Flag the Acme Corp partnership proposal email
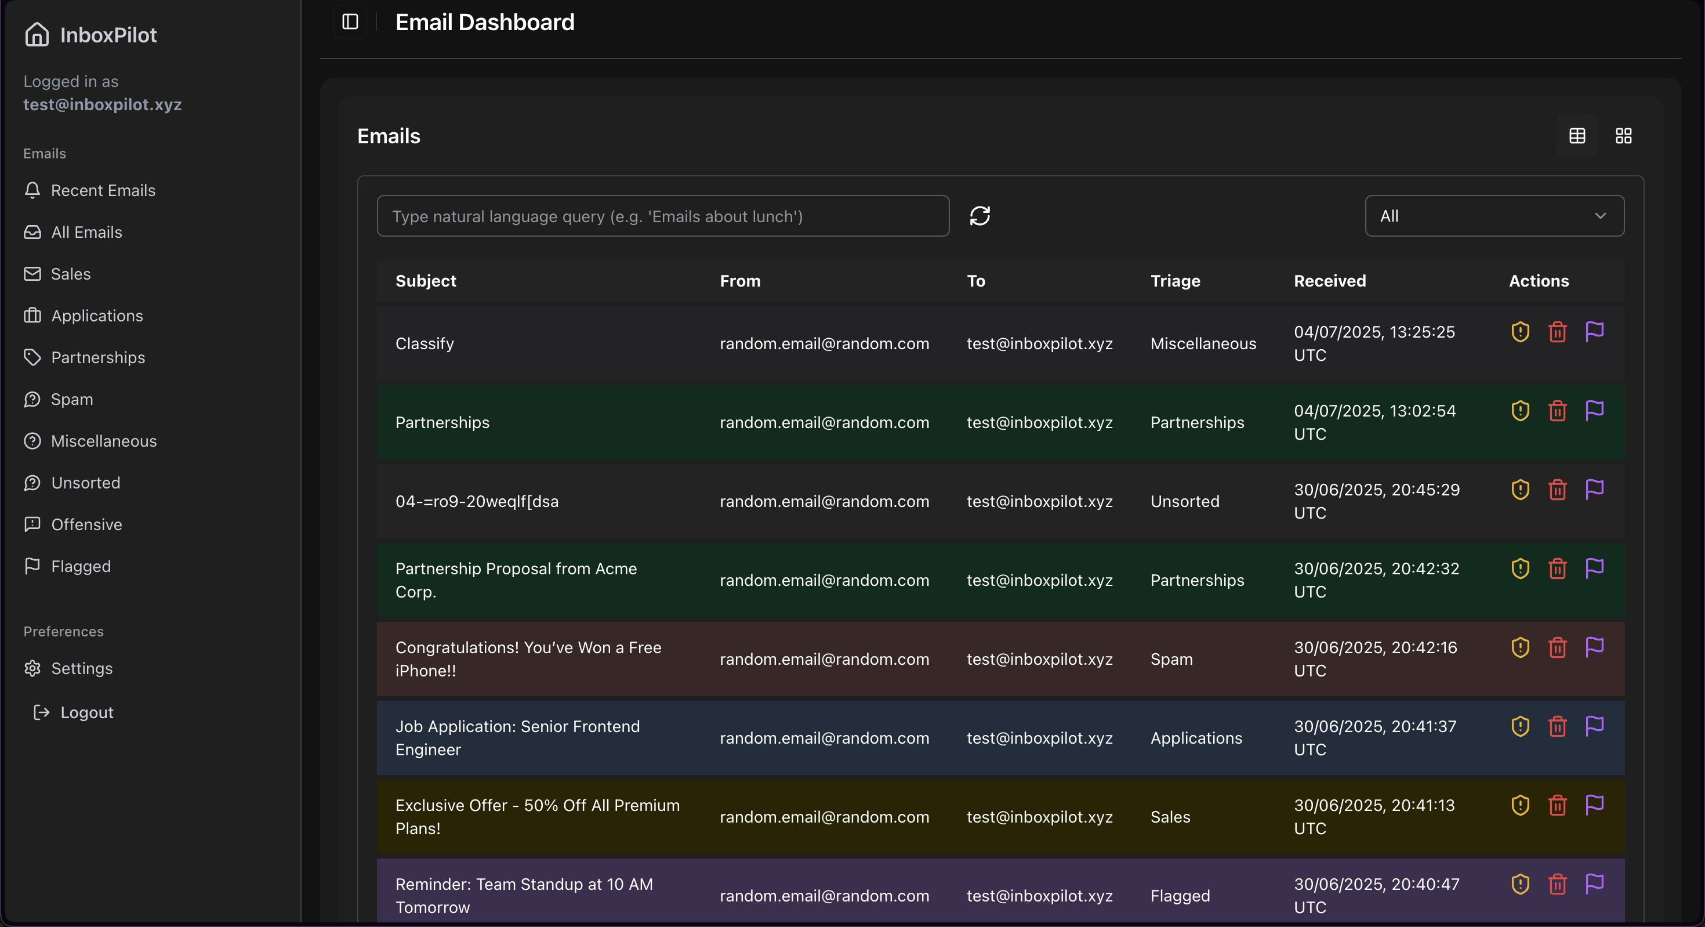Image resolution: width=1705 pixels, height=927 pixels. coord(1594,568)
